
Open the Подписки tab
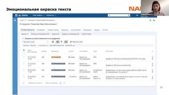[x=65, y=30]
